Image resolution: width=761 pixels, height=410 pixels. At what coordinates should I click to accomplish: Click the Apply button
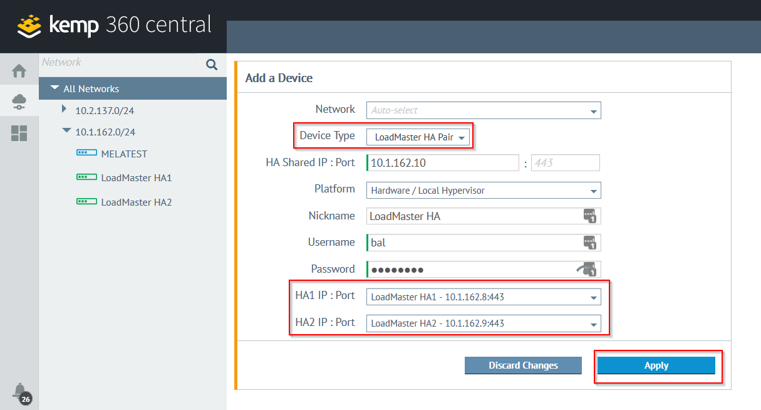coord(656,365)
